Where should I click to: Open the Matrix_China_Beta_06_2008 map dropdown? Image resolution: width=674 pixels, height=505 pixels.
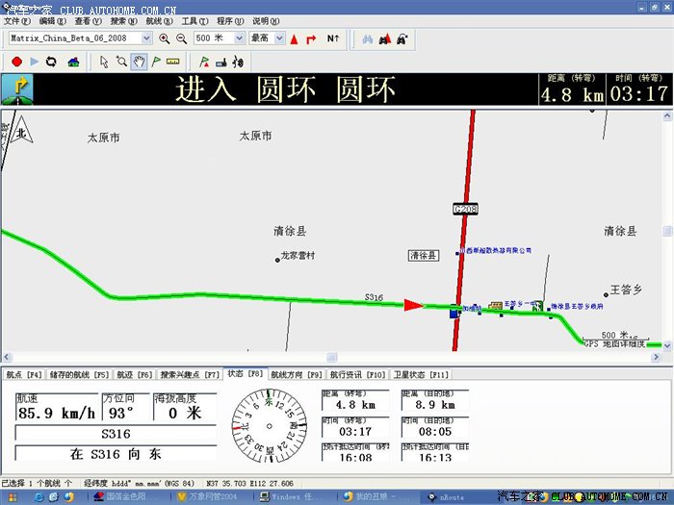(x=146, y=38)
